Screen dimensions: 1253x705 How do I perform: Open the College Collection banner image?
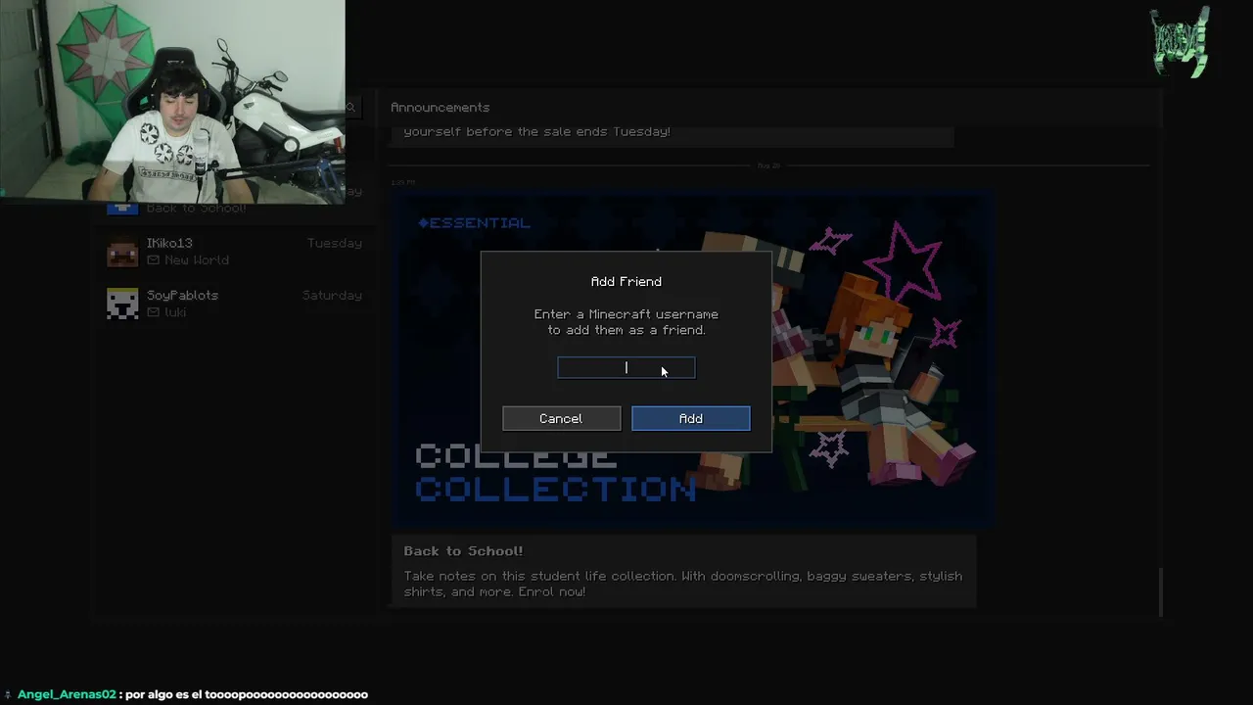coord(693,358)
